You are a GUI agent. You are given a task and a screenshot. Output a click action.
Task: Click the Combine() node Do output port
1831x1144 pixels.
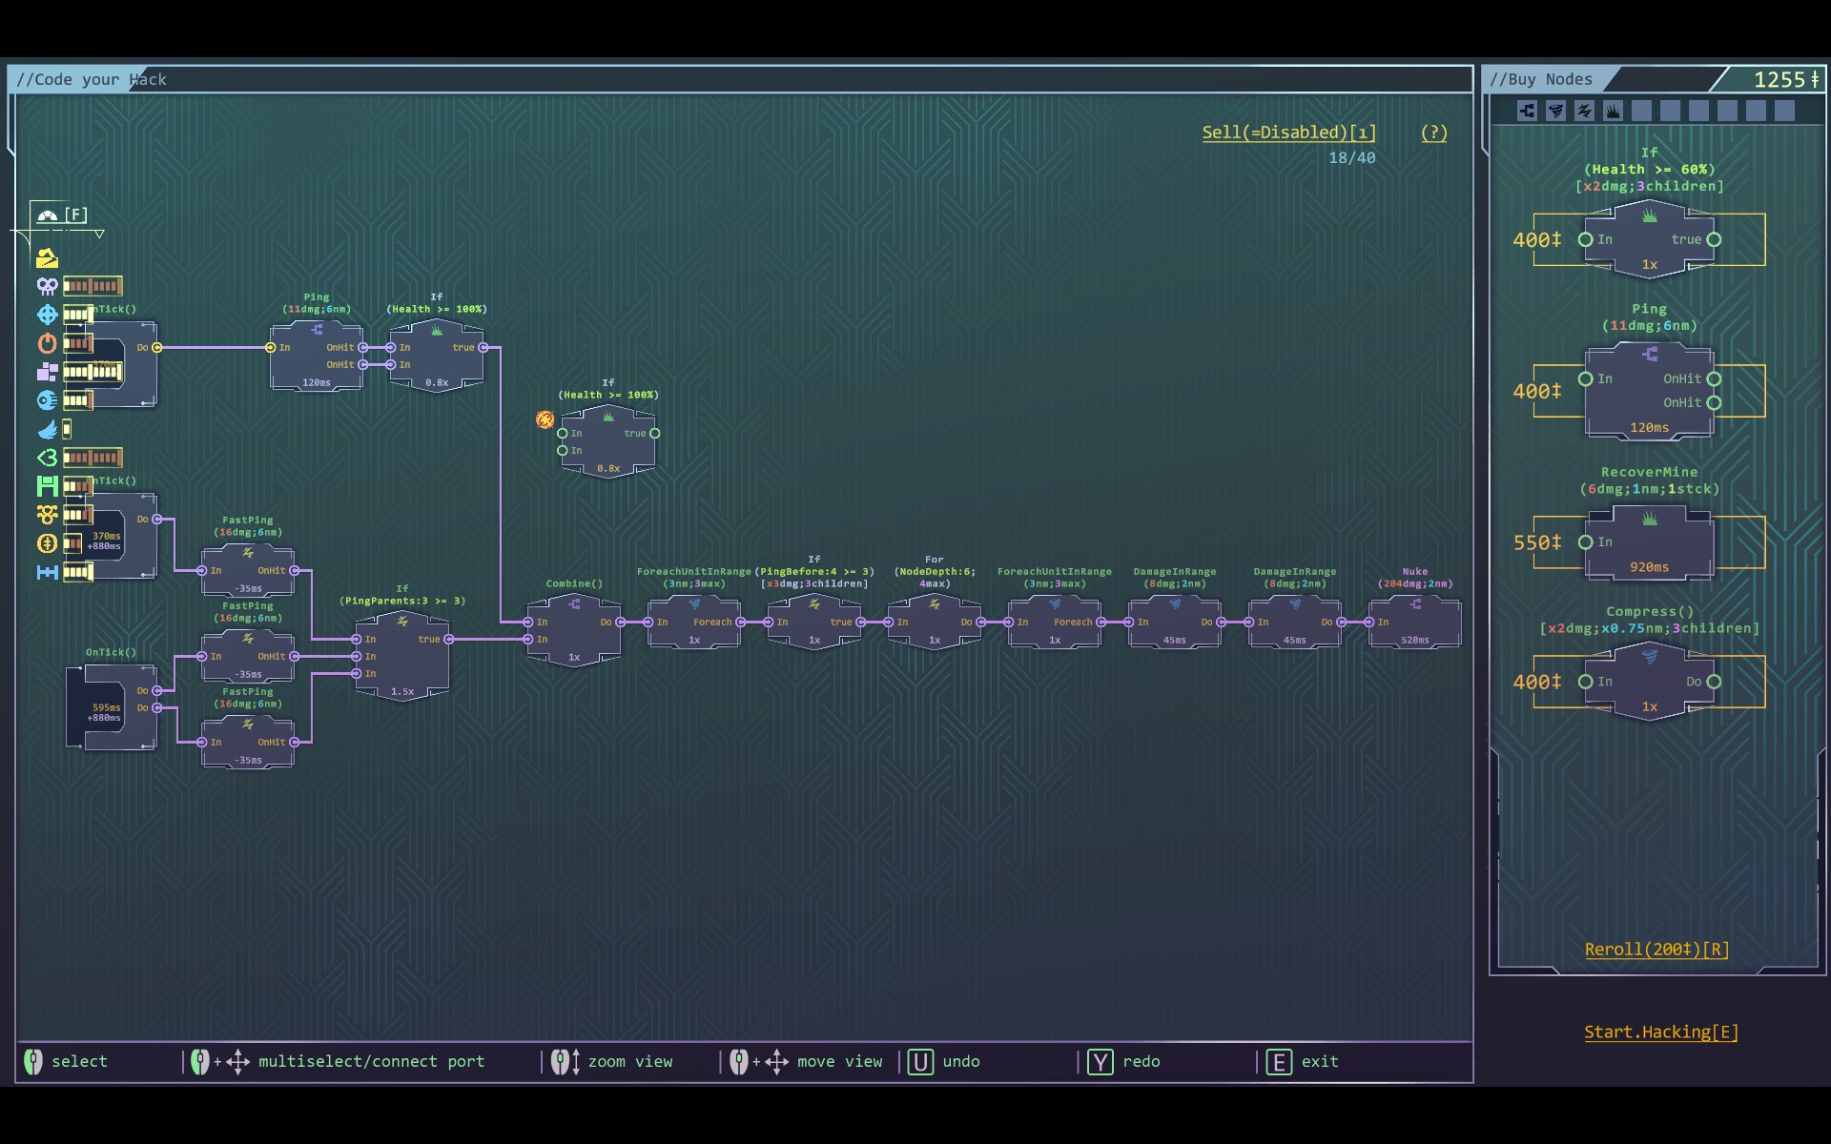coord(621,623)
